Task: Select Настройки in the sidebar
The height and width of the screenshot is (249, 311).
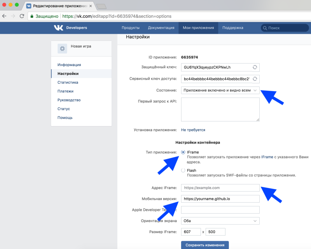Action: tap(81, 74)
